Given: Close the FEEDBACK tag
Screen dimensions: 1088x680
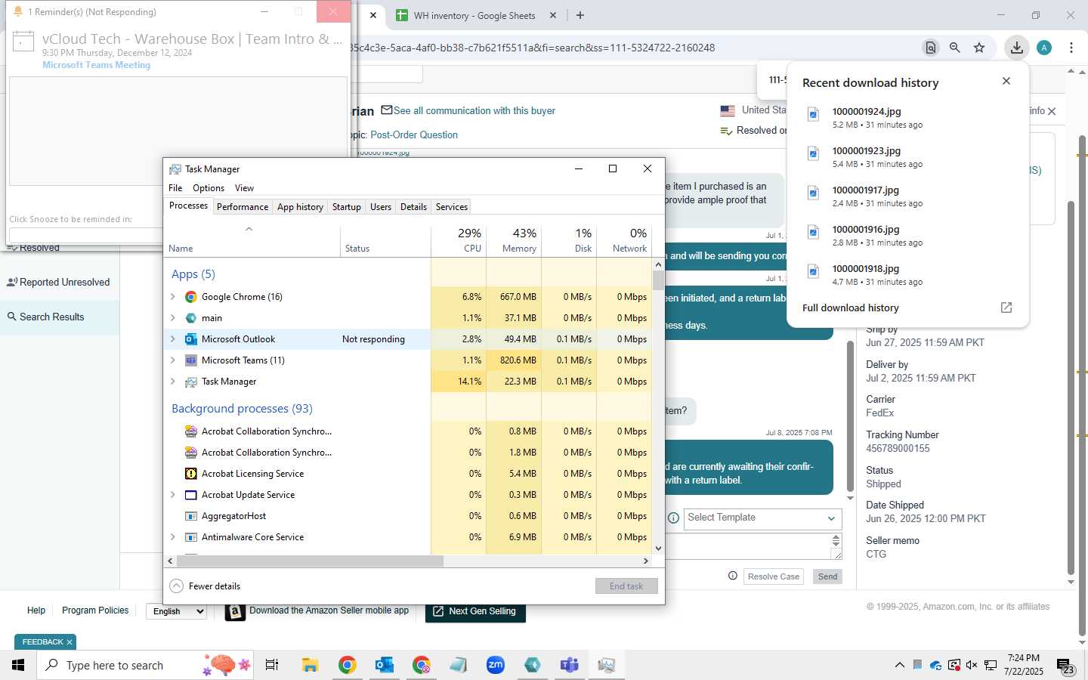Looking at the screenshot, I should 70,642.
